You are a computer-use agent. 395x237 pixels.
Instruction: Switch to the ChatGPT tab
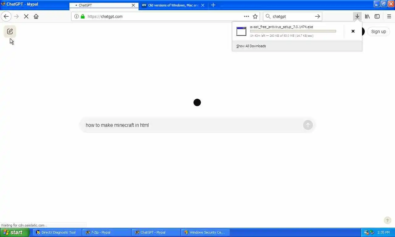pos(104,5)
